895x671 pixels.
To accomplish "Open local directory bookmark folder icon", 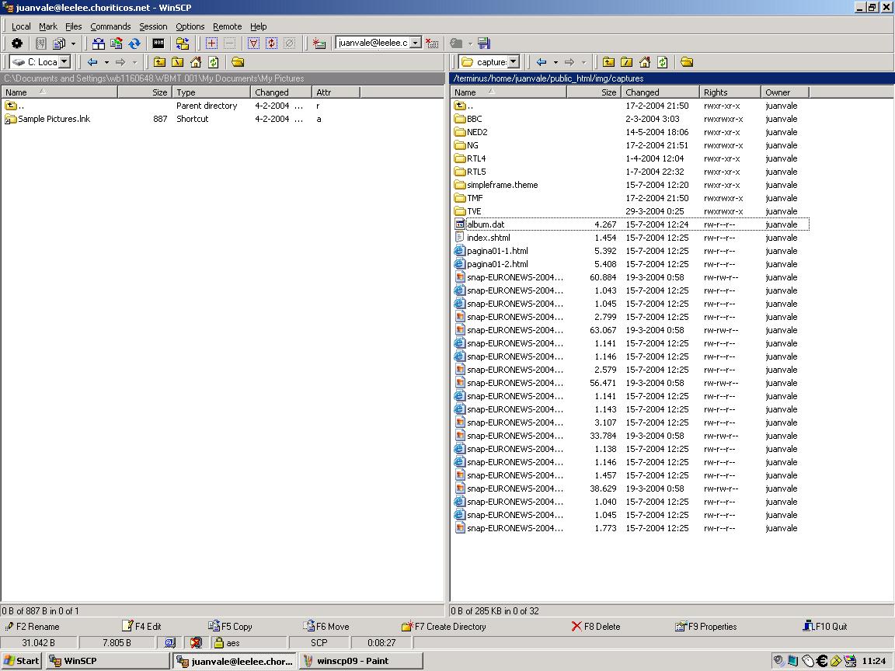I will (x=238, y=62).
